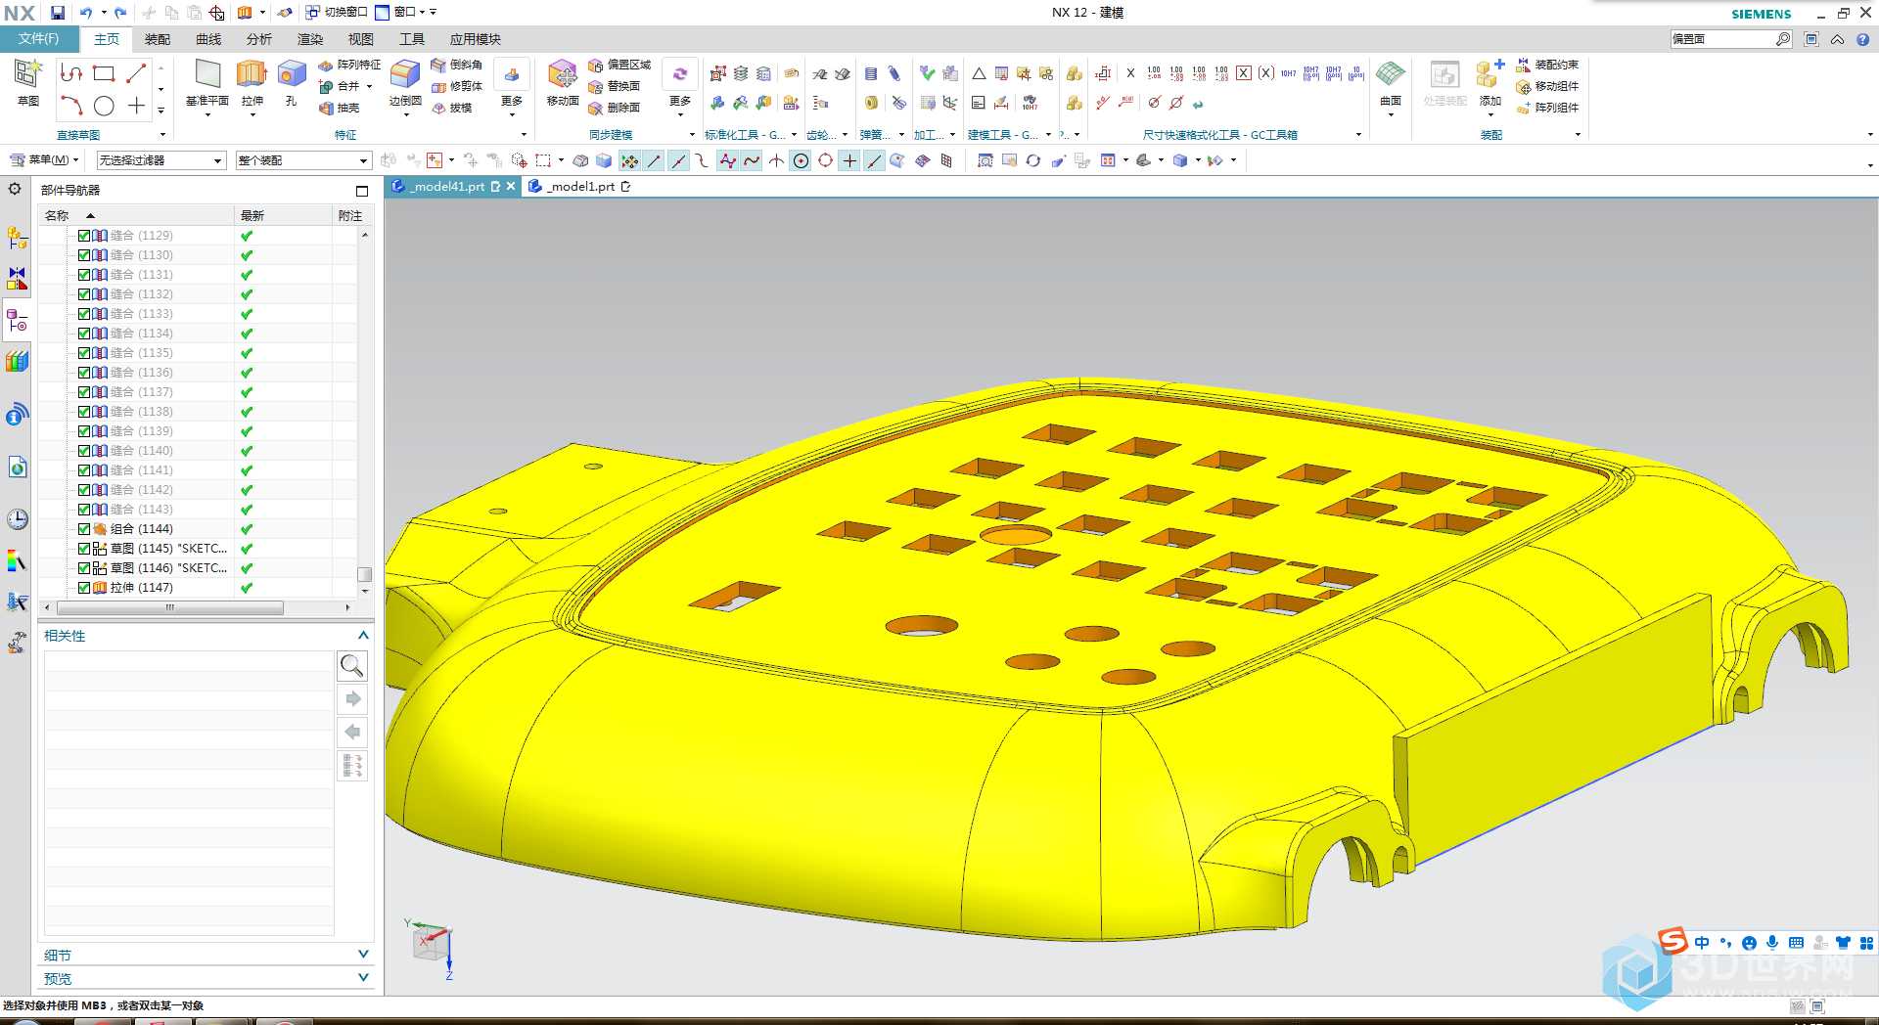Open the part navigator sidebar icon
This screenshot has width=1879, height=1025.
[17, 321]
